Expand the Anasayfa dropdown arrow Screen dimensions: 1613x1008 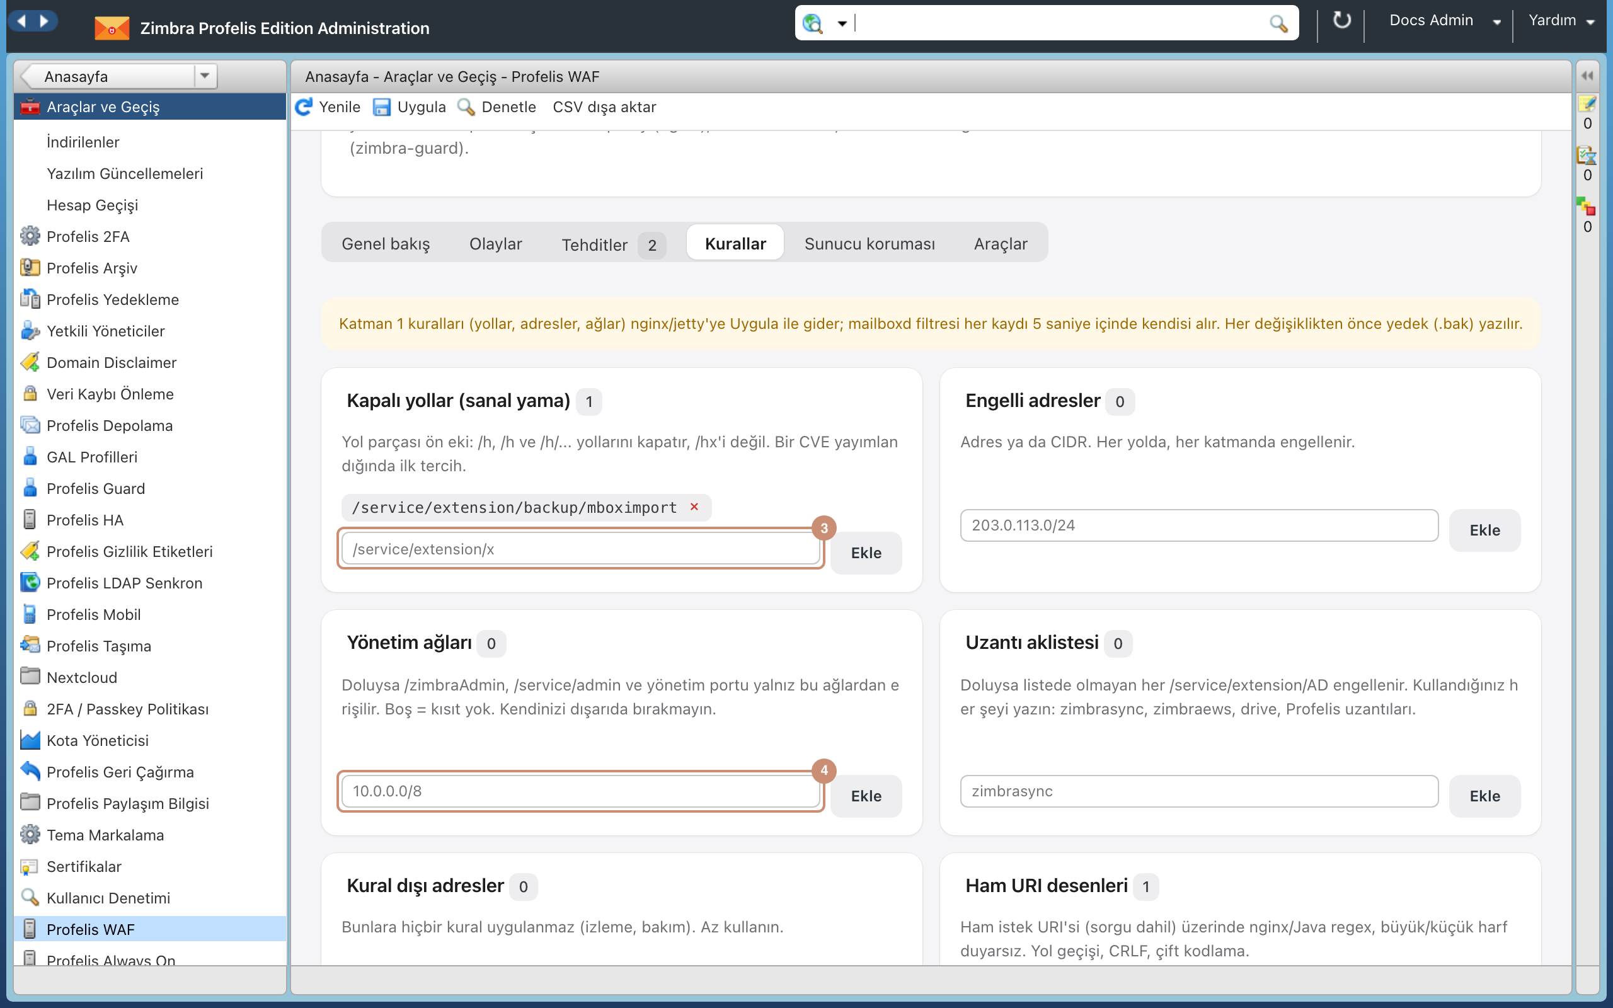(x=205, y=76)
